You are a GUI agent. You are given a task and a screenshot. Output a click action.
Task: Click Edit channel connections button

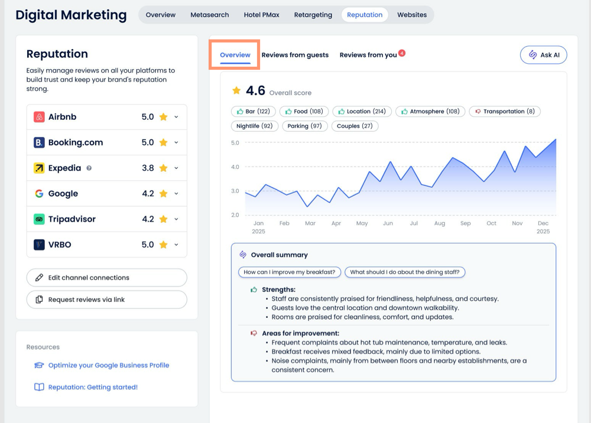106,278
